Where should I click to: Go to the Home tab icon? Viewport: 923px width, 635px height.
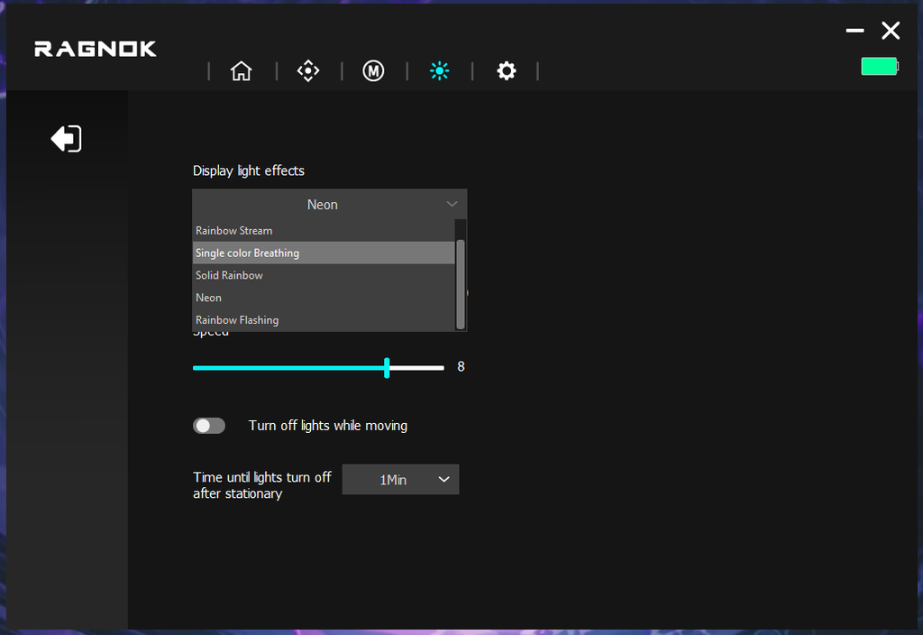[x=242, y=70]
